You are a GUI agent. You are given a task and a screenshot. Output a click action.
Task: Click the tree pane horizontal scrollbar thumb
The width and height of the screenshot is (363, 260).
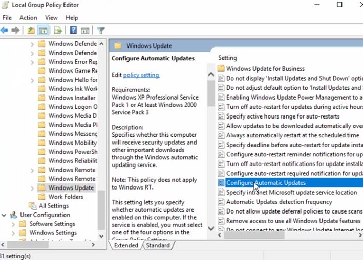click(28, 245)
